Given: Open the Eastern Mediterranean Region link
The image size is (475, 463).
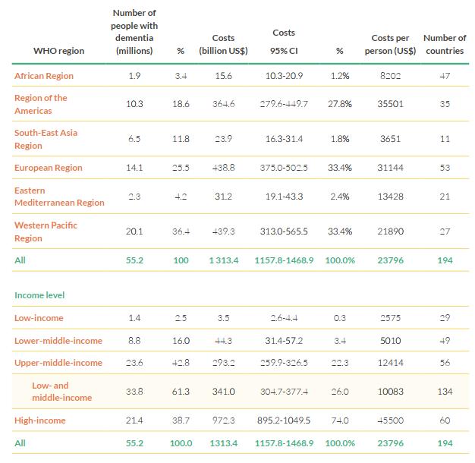Looking at the screenshot, I should click(x=59, y=197).
